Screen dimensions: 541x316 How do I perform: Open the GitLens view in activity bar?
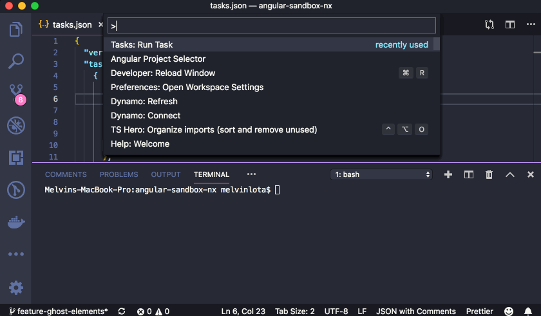click(x=16, y=190)
